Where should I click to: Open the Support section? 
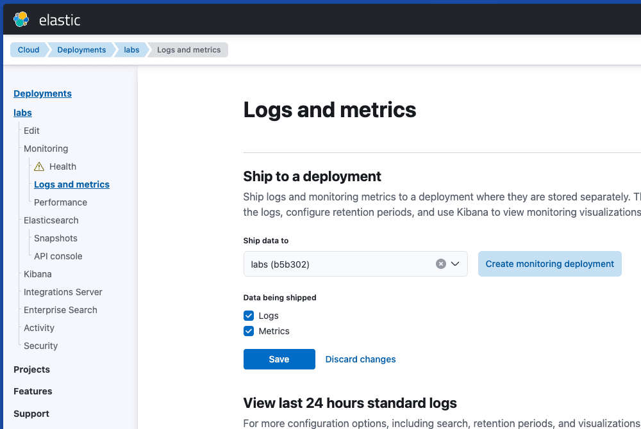pyautogui.click(x=31, y=414)
